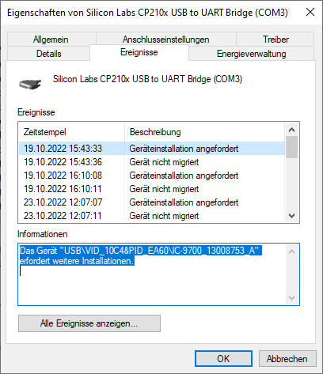Image resolution: width=323 pixels, height=374 pixels.
Task: Click events list scroll down arrow
Action: coord(291,216)
